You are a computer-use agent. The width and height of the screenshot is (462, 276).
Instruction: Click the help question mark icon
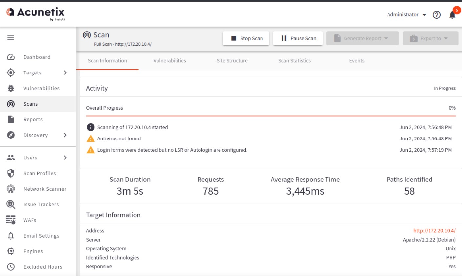coord(436,15)
